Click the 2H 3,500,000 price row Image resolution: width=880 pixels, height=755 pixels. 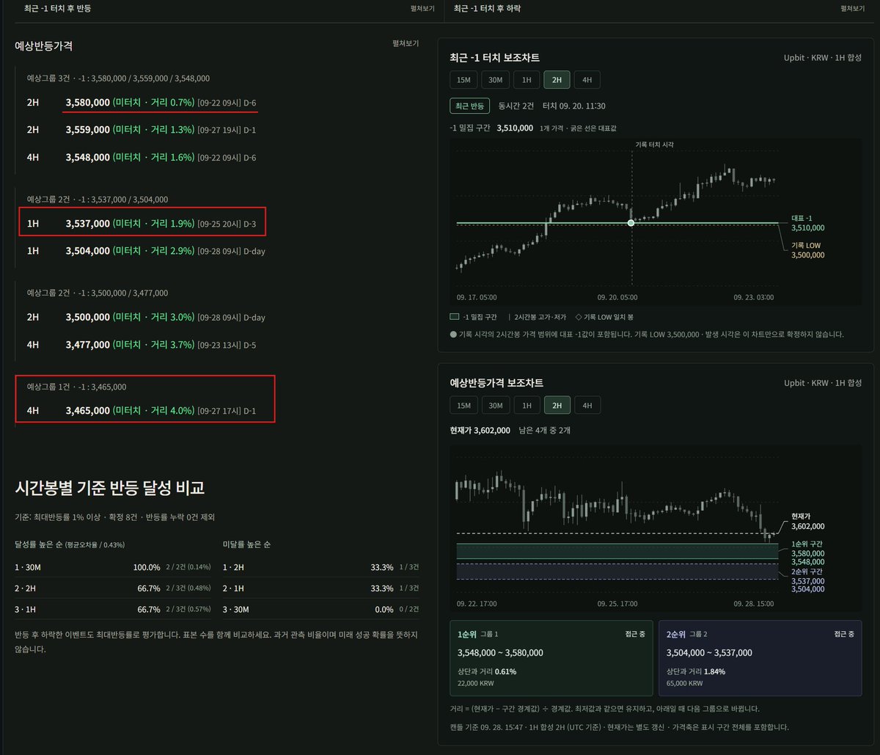(146, 317)
